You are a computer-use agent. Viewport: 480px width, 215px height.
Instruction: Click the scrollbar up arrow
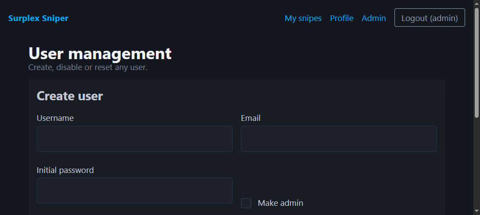click(x=476, y=4)
